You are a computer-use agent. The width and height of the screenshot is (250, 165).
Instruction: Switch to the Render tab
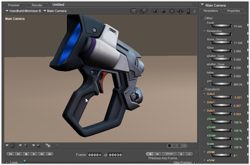[37, 5]
